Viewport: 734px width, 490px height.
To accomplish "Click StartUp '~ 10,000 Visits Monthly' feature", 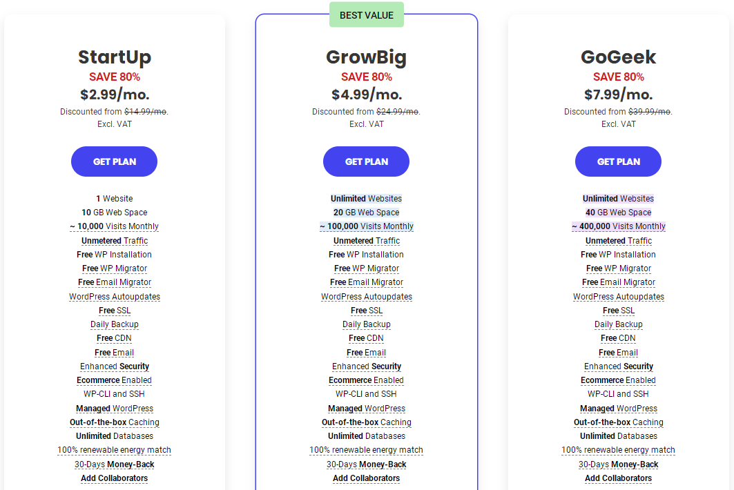I will 114,226.
